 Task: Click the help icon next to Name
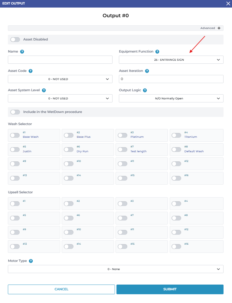(x=22, y=52)
